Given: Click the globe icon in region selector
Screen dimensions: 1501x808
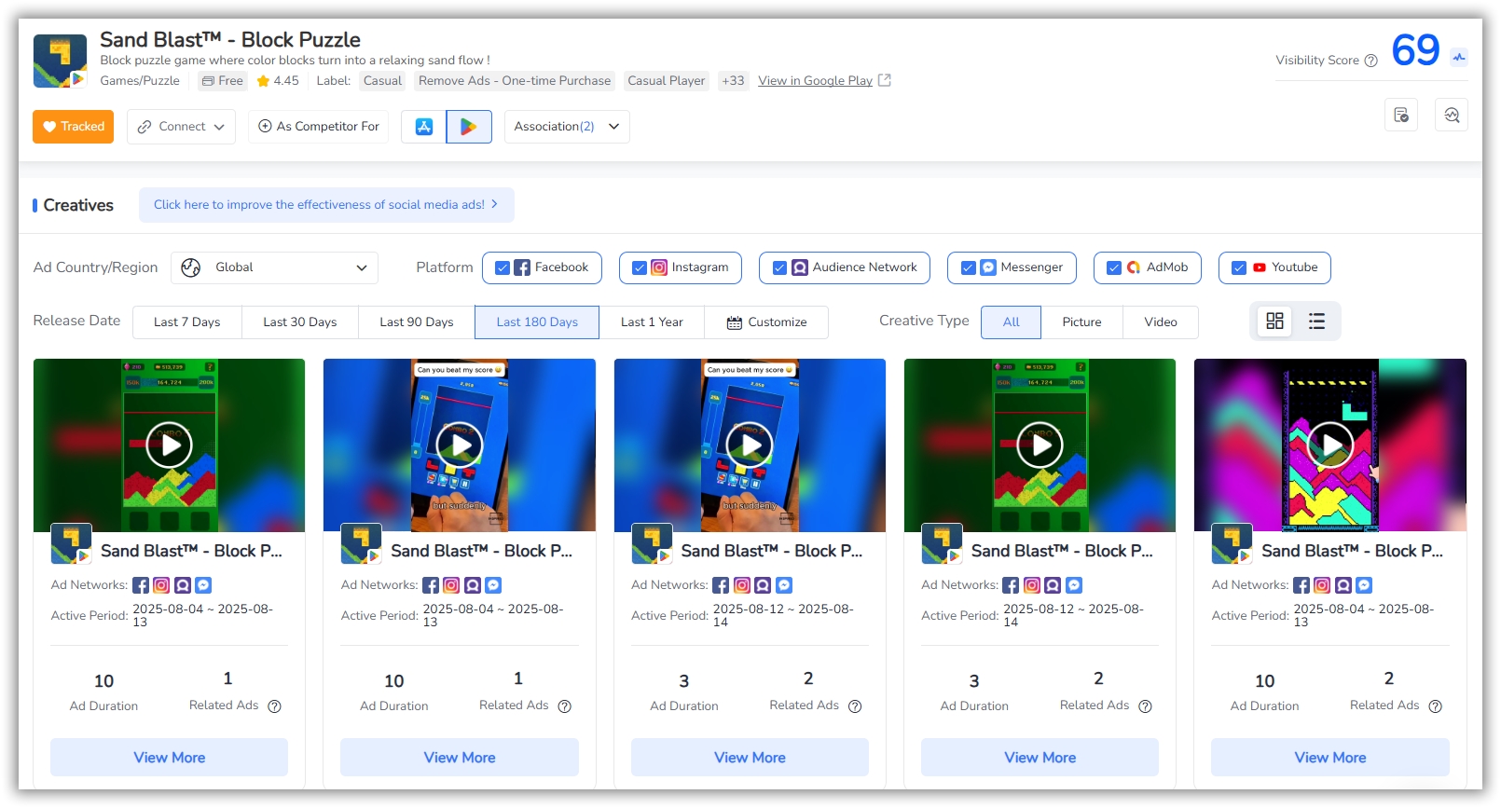Looking at the screenshot, I should click(x=191, y=267).
